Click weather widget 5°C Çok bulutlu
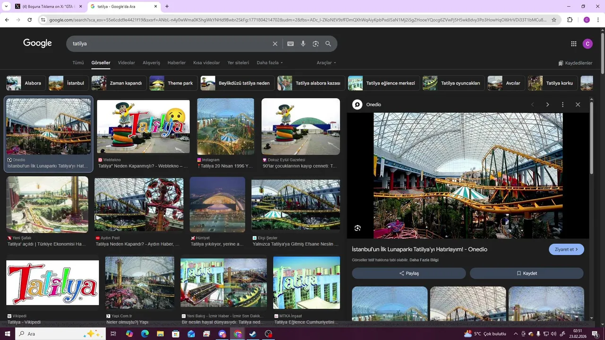Viewport: 605px width, 340px height. pos(485,334)
